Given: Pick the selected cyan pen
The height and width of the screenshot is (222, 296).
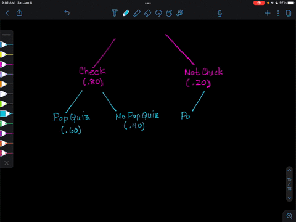Looking at the screenshot, I should [x=6, y=113].
